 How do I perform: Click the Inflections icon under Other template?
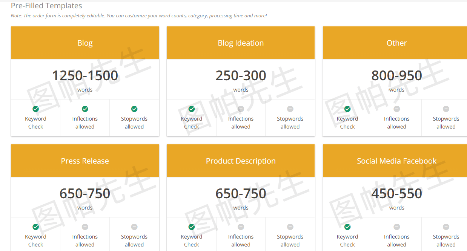(396, 109)
